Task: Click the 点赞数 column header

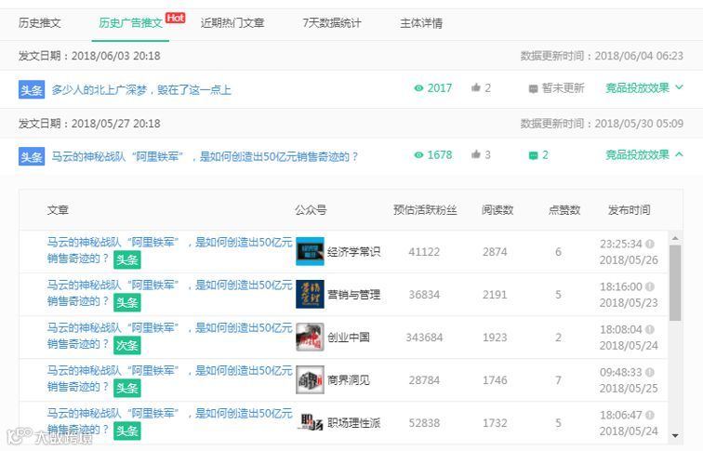Action: [564, 210]
